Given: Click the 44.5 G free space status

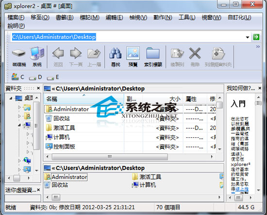Looking at the screenshot, I should (x=246, y=207).
